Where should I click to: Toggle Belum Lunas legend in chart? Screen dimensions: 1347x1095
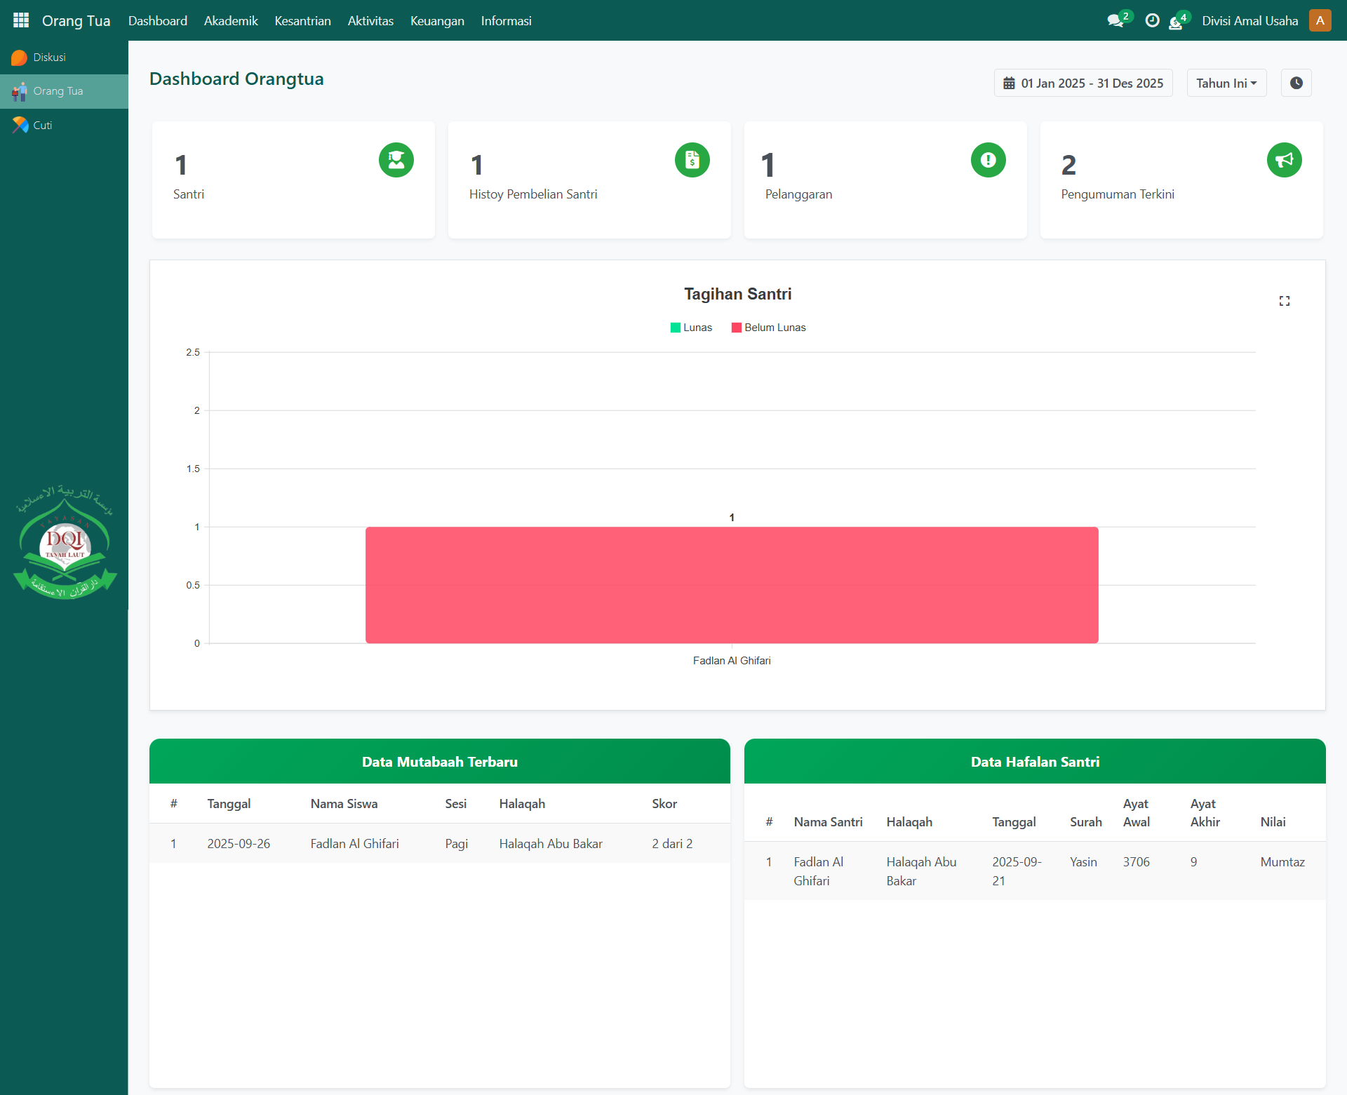click(768, 328)
